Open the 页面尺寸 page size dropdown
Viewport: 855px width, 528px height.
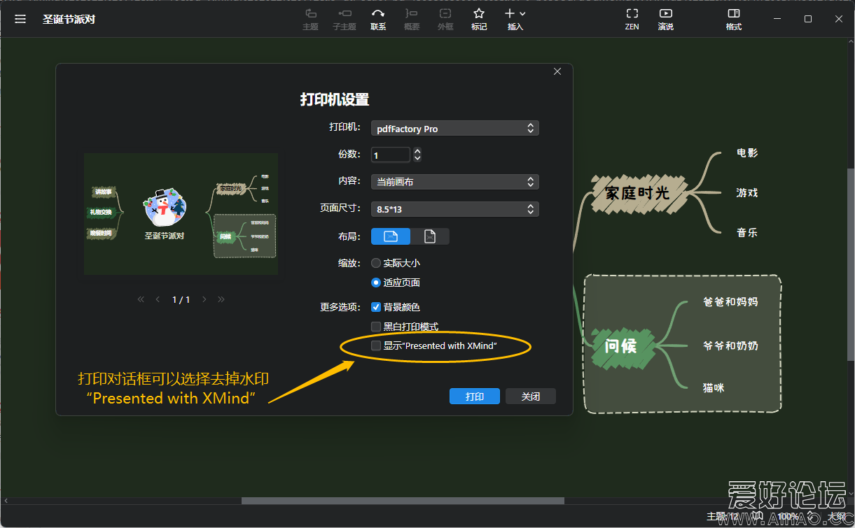454,209
